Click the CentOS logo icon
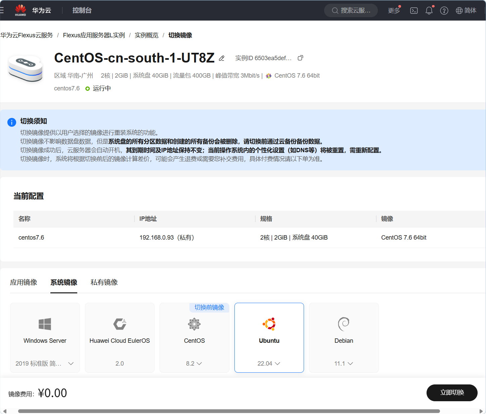The height and width of the screenshot is (414, 486). (x=194, y=324)
